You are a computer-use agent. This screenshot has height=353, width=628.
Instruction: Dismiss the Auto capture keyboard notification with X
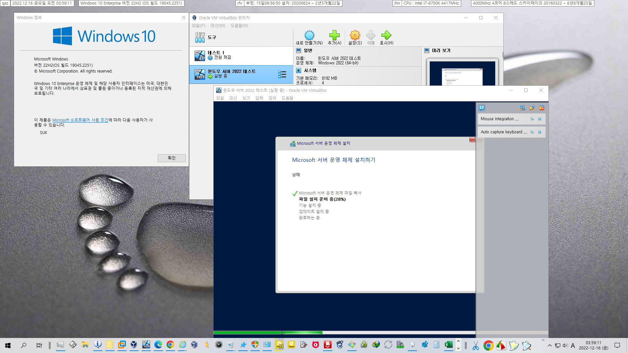[540, 132]
